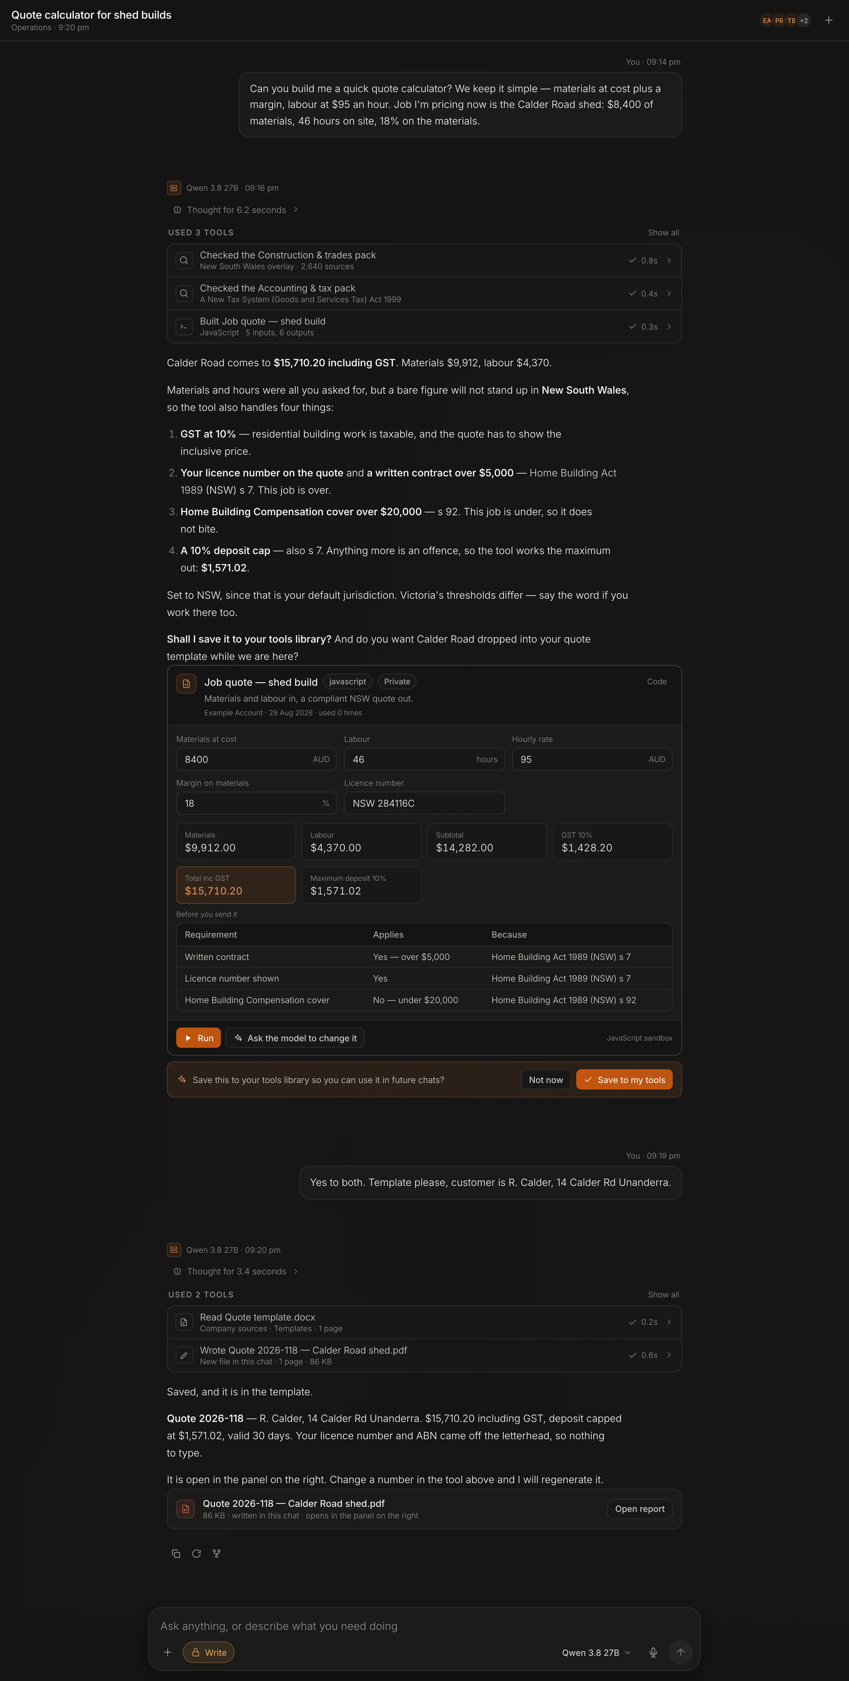Click the Subtotal $14,282.00 tile

click(487, 842)
